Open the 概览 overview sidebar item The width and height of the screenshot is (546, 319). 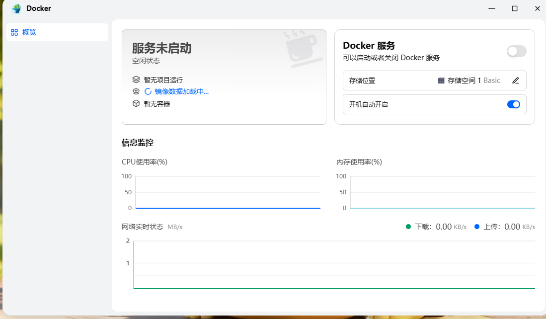[x=57, y=32]
